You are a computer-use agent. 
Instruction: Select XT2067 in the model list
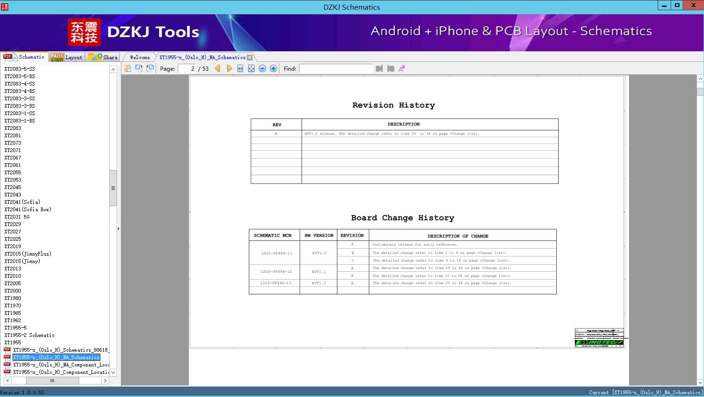(x=13, y=158)
